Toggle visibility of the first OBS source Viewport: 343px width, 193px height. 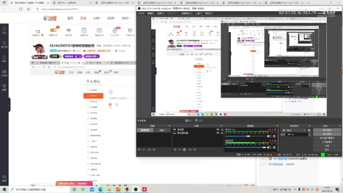(218, 130)
